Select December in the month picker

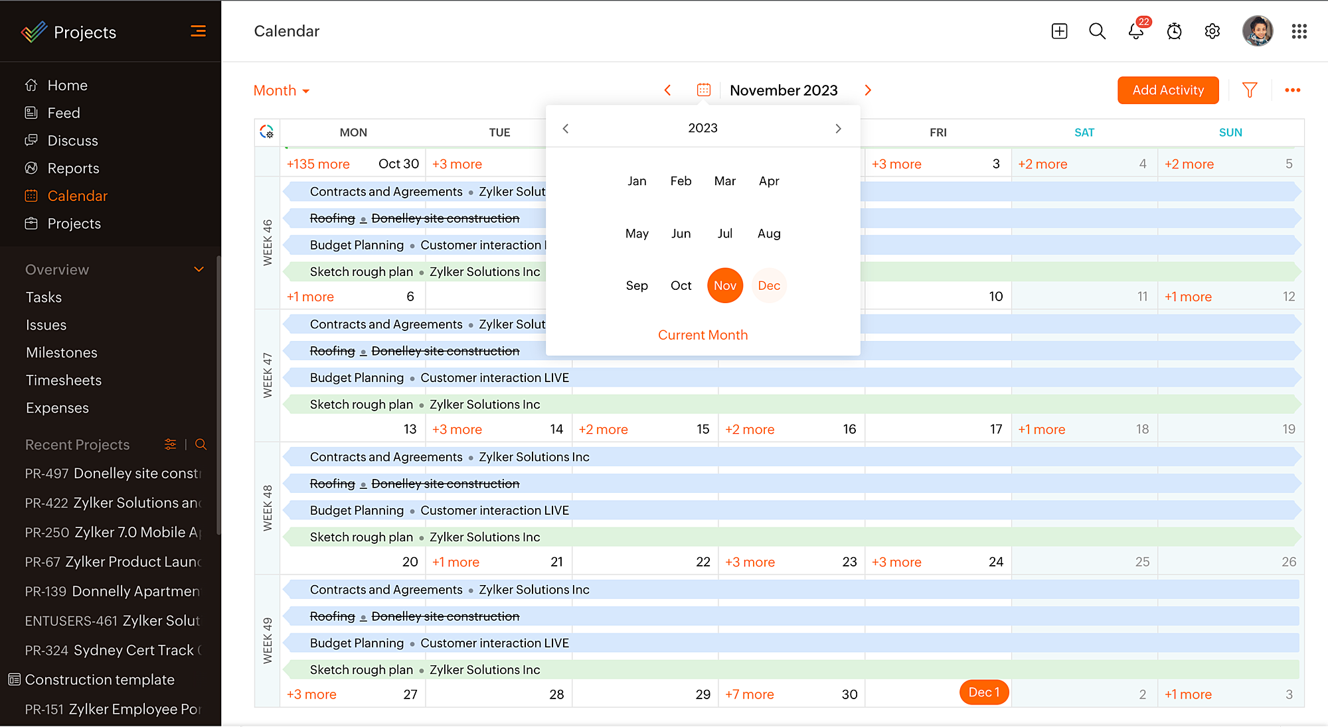pos(768,285)
